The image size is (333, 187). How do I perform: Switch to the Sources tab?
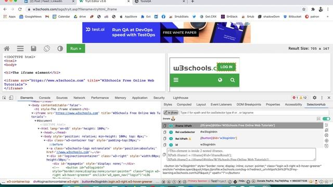click(x=62, y=98)
